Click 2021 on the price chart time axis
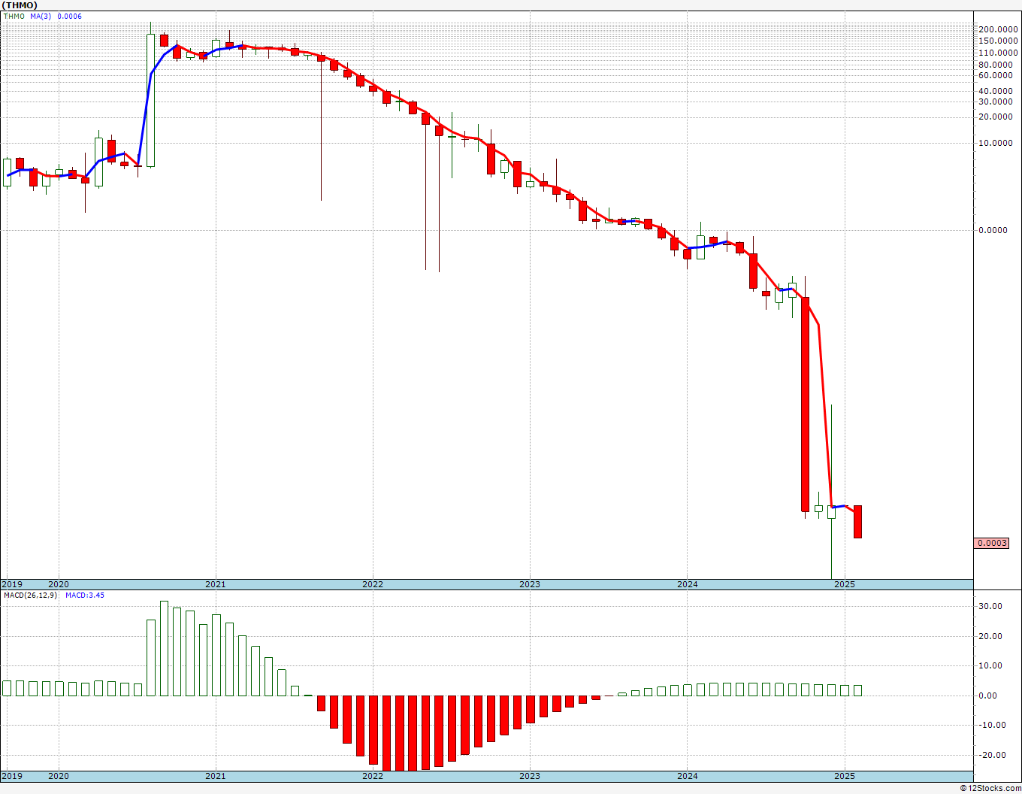 pos(215,584)
